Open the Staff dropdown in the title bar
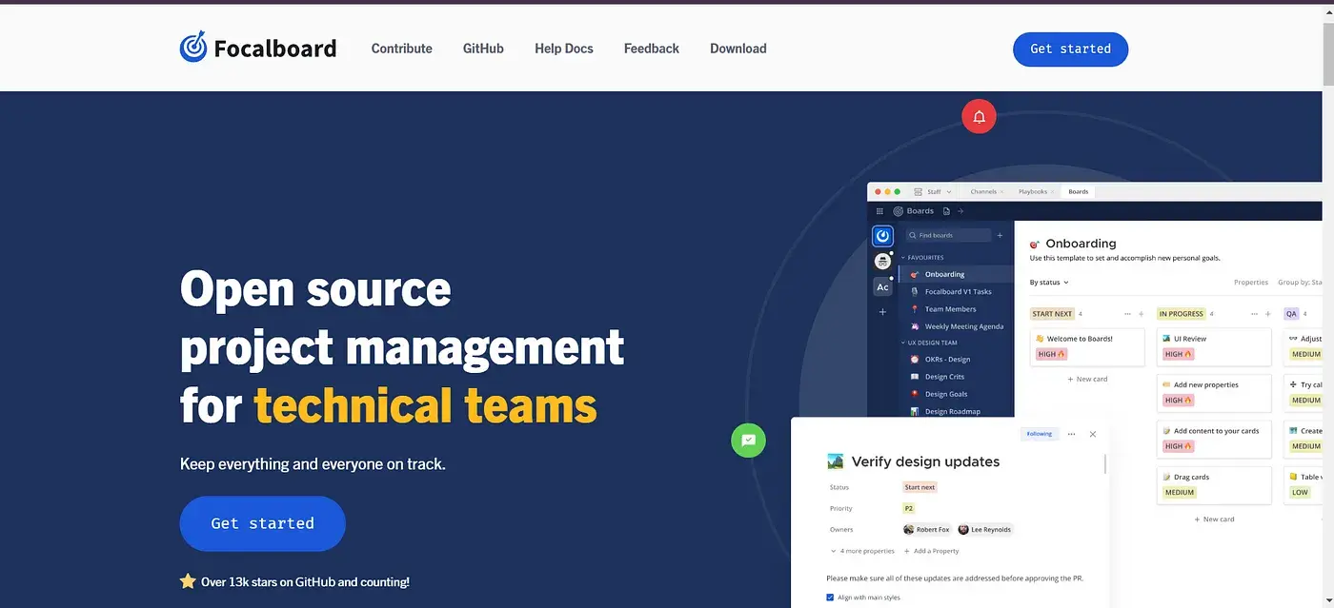The height and width of the screenshot is (608, 1334). pos(940,192)
